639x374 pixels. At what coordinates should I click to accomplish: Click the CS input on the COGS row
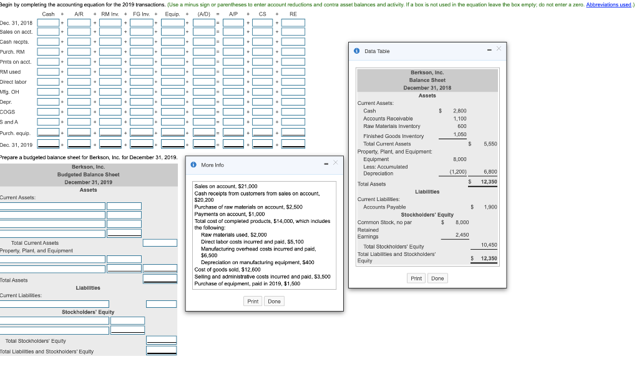pos(262,111)
